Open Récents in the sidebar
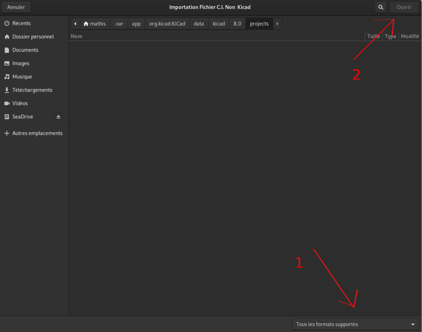The height and width of the screenshot is (332, 422). tap(34, 23)
